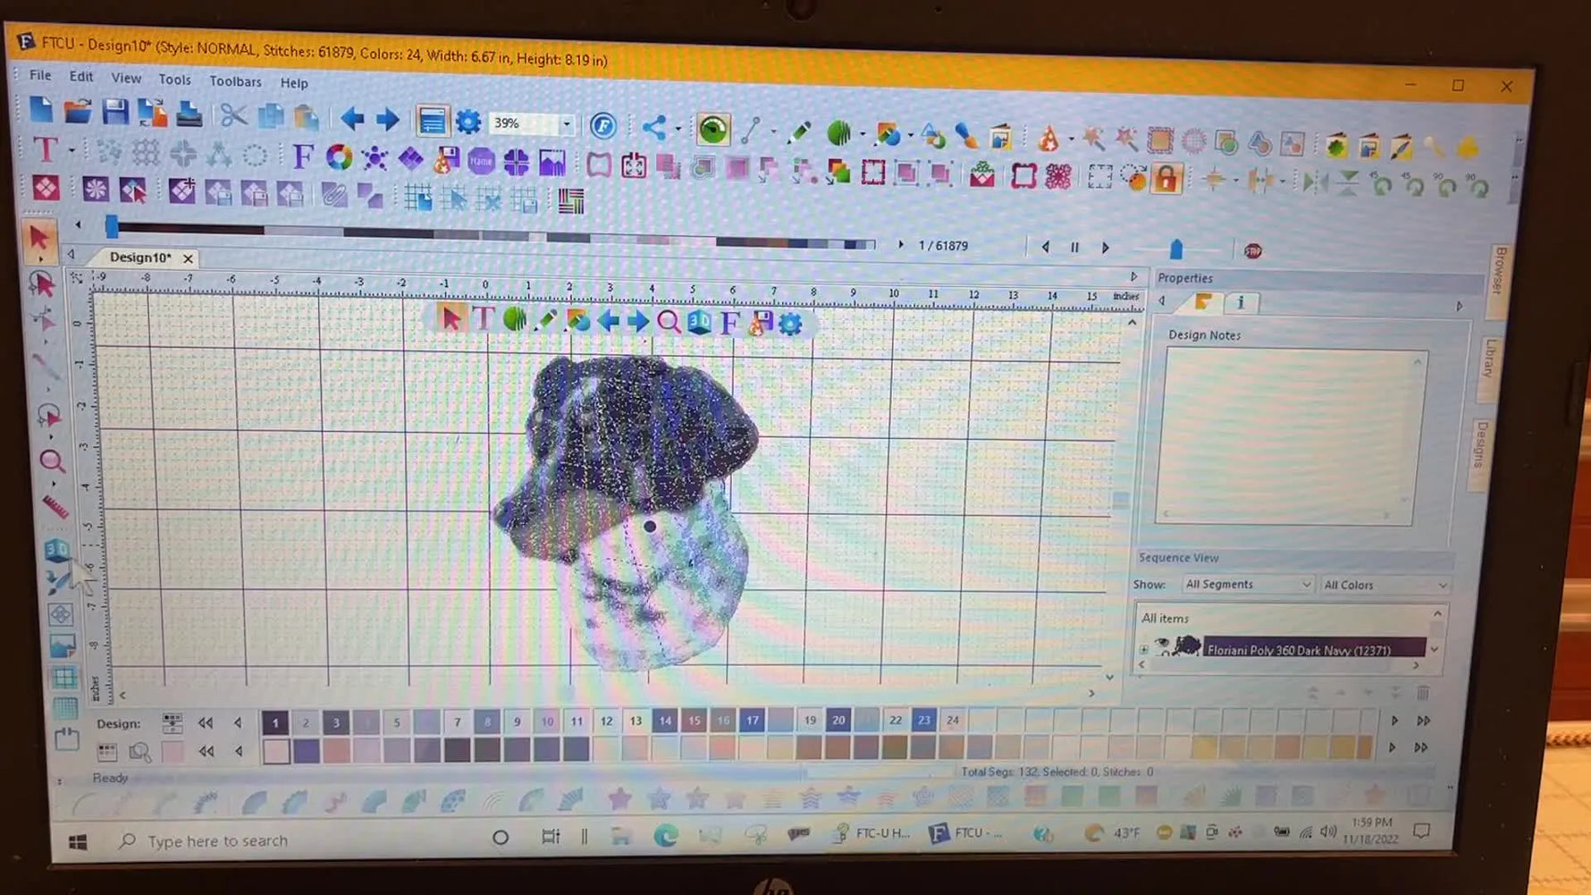Image resolution: width=1591 pixels, height=895 pixels.
Task: Open dropdown arrow beside the Share icon
Action: click(678, 130)
